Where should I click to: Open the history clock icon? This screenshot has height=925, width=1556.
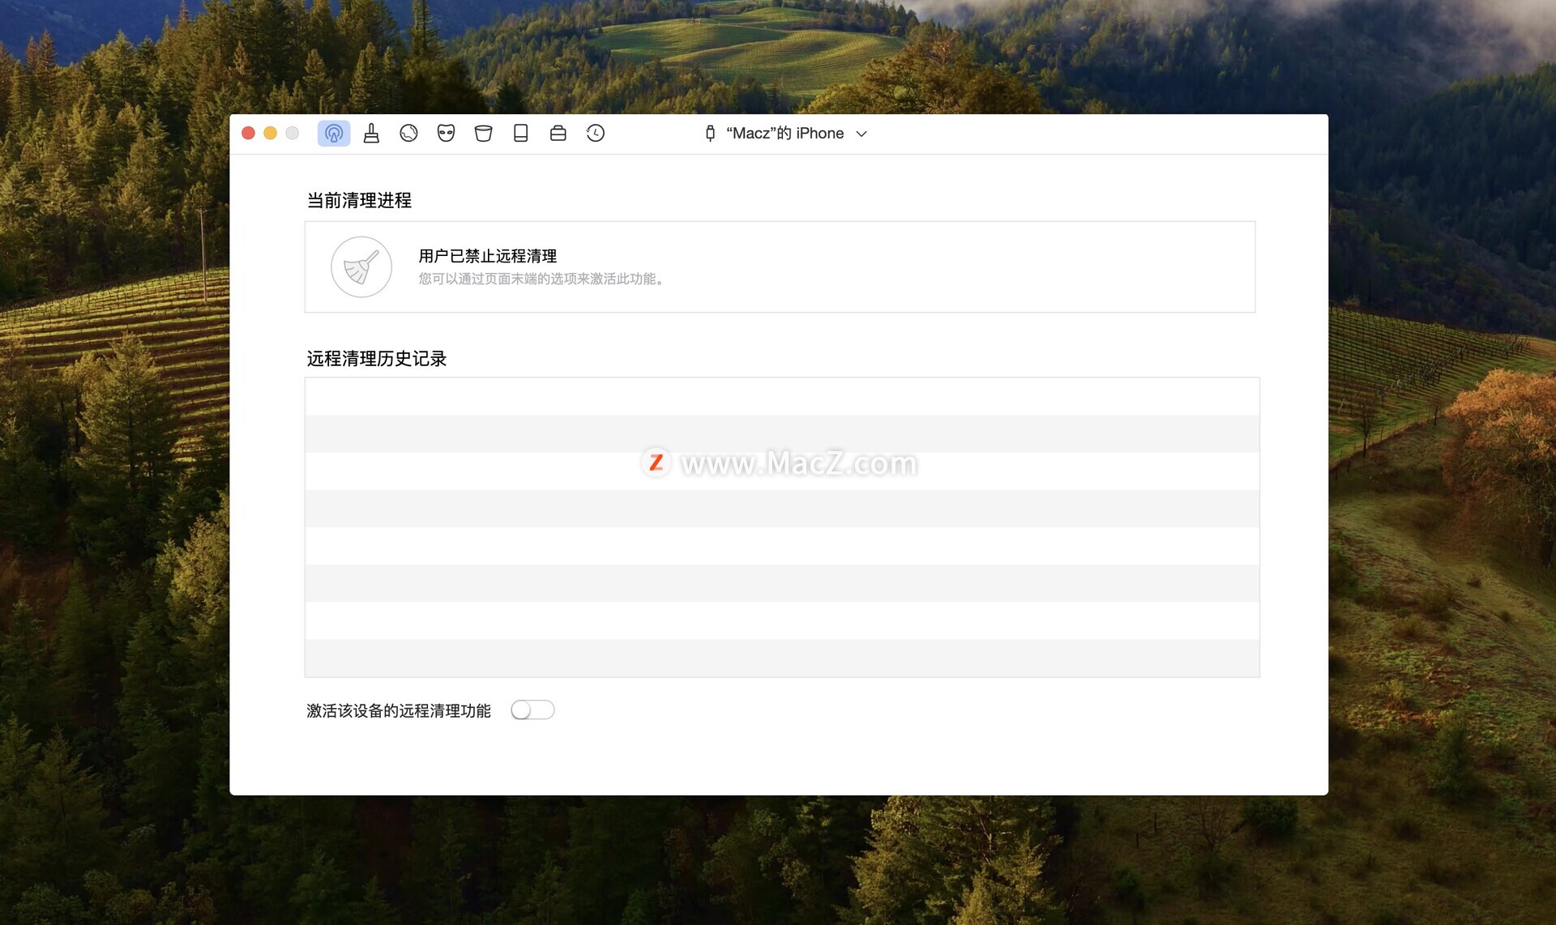pyautogui.click(x=596, y=133)
